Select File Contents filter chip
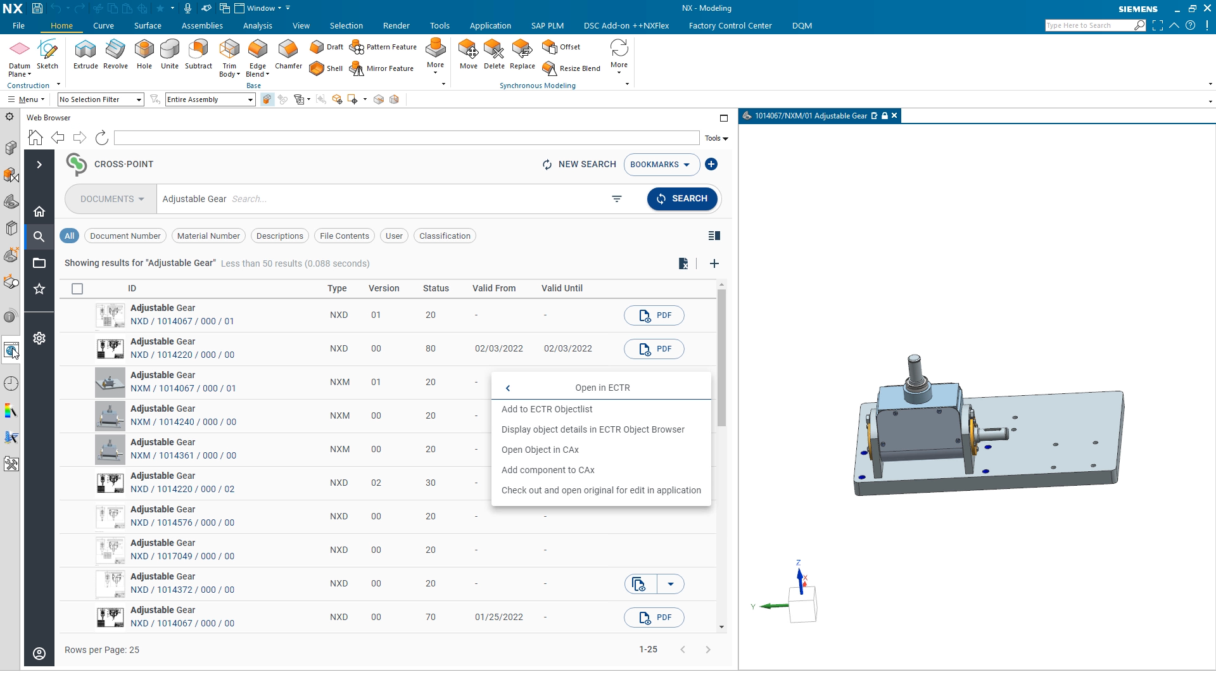Viewport: 1216px width, 684px height. pos(345,236)
